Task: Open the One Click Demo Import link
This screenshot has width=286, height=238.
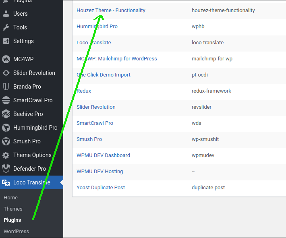Action: (104, 75)
